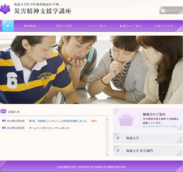Image resolution: width=183 pixels, height=172 pixels.
Task: Open the 第1回 救援者のメンタルヘルス研修会 news link
Action: [58, 121]
